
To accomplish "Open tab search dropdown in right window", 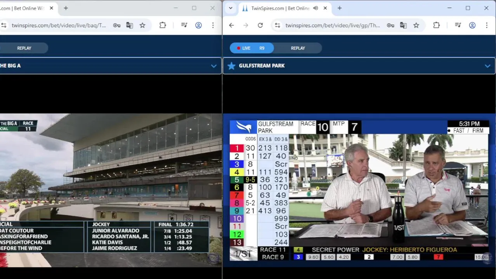I will (231, 8).
